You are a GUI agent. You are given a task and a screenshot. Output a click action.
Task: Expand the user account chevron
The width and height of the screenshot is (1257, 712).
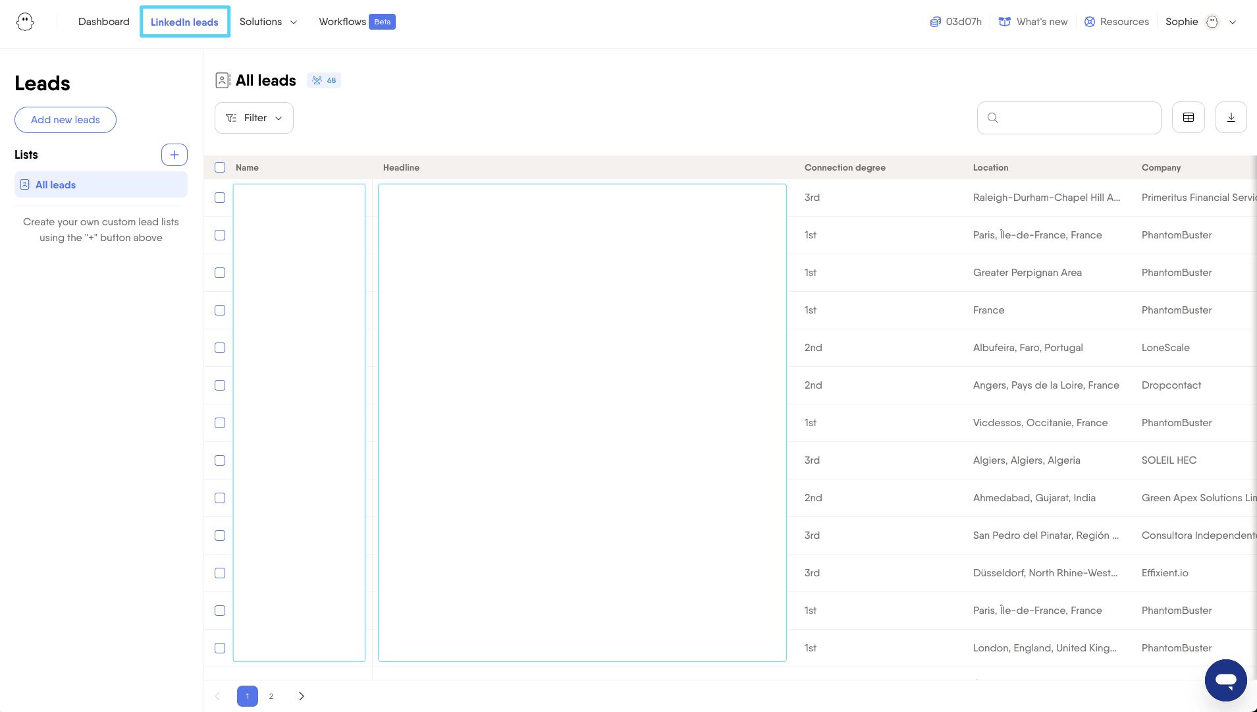(x=1233, y=22)
